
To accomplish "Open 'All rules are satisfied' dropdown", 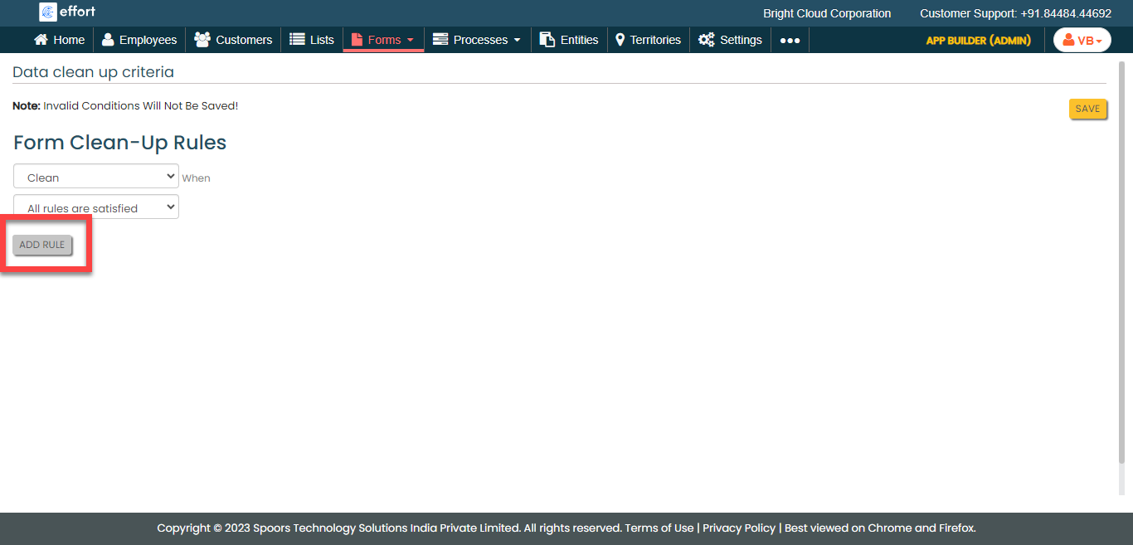I will 96,207.
